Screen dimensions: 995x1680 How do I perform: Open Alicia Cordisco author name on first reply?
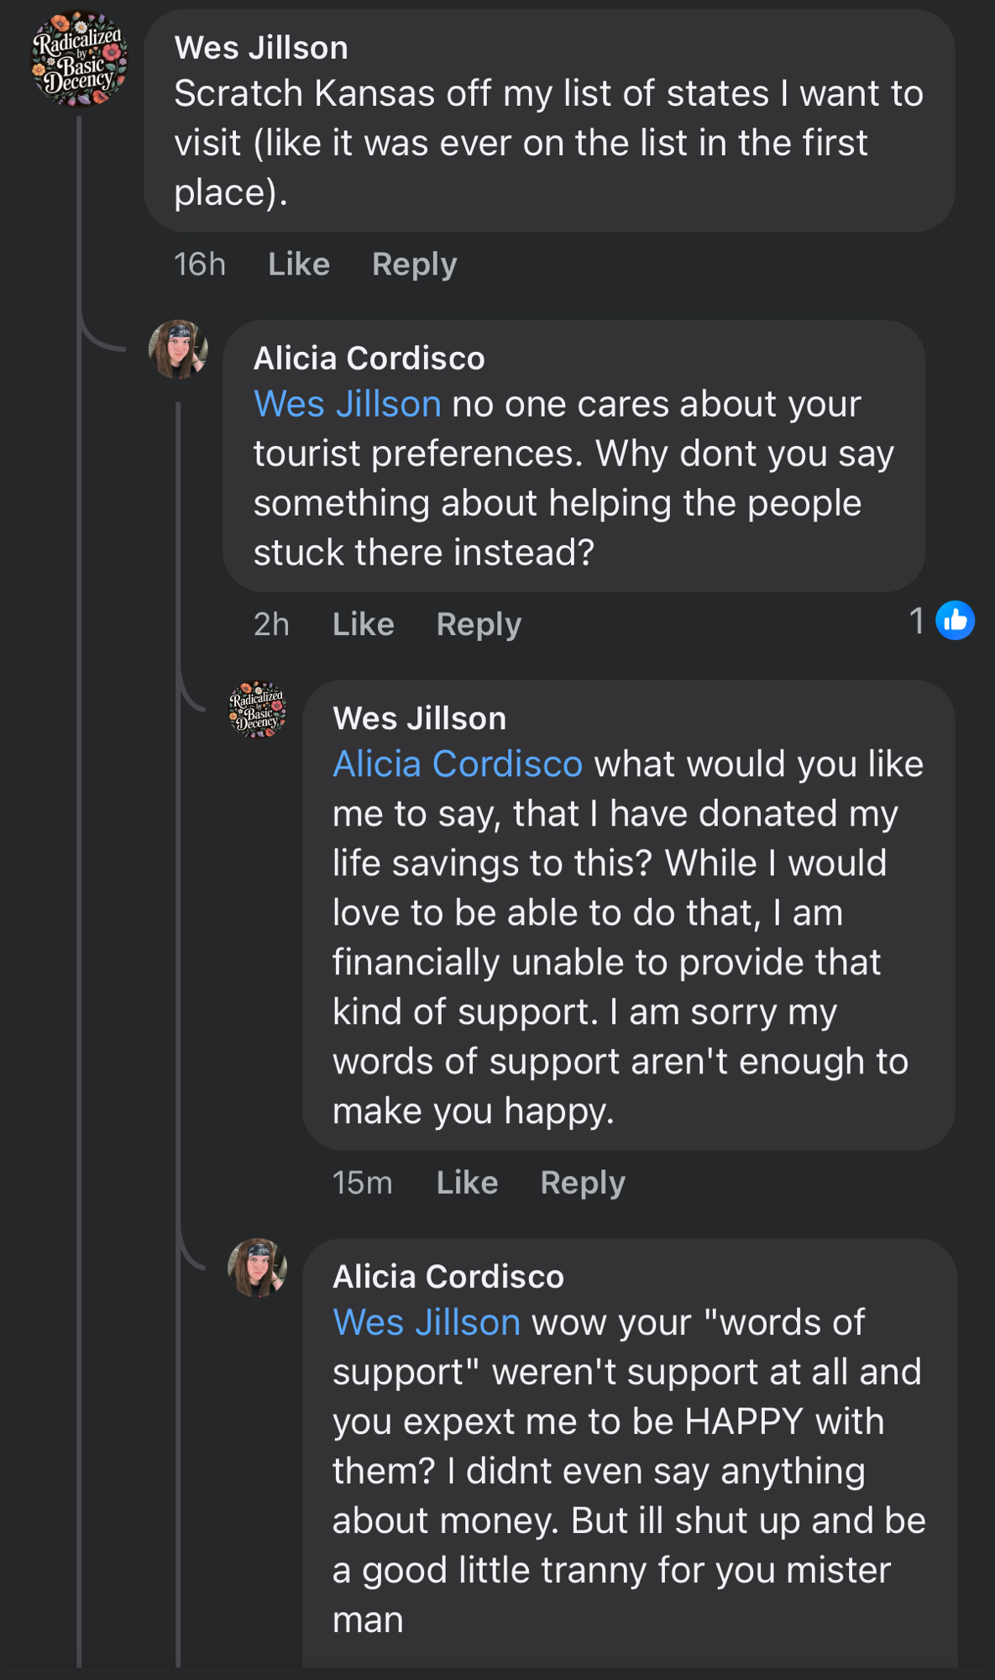pos(369,359)
